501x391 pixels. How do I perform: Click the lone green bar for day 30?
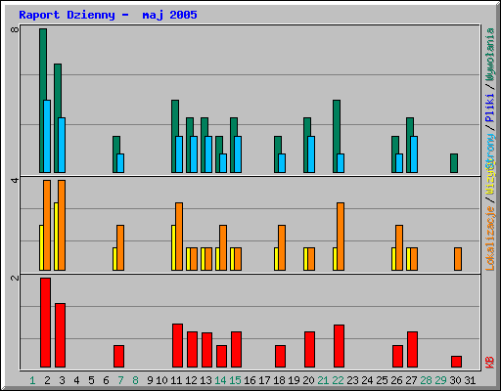(454, 163)
